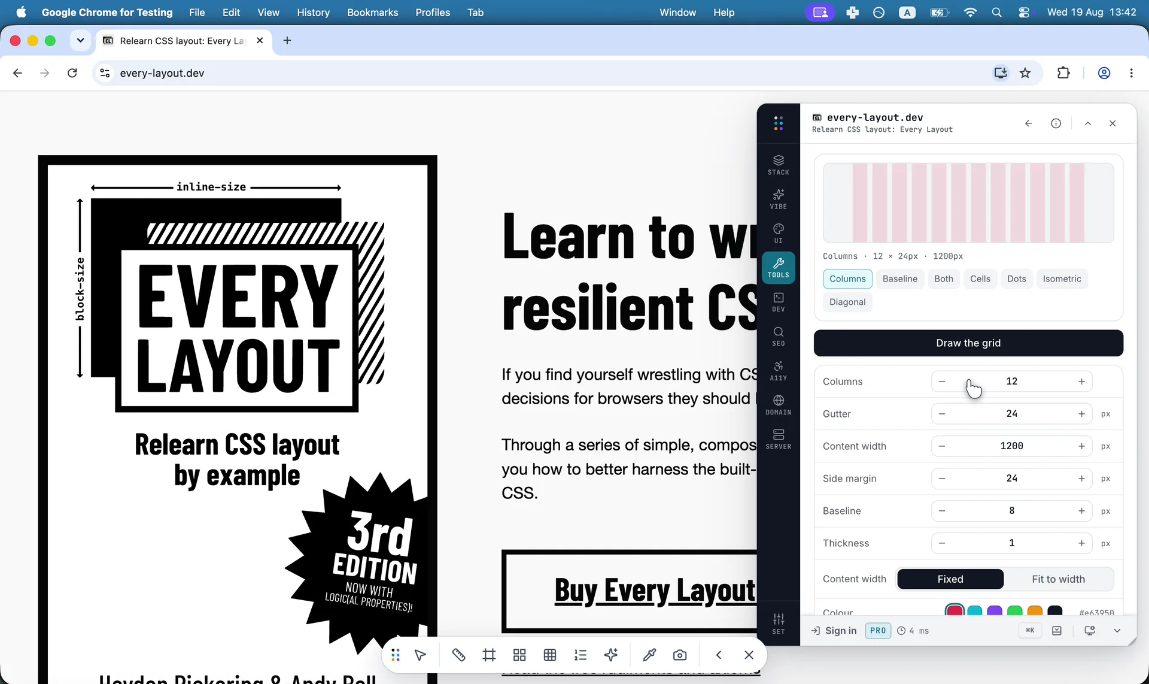Image resolution: width=1149 pixels, height=684 pixels.
Task: Go back in the extension panel
Action: (x=1028, y=123)
